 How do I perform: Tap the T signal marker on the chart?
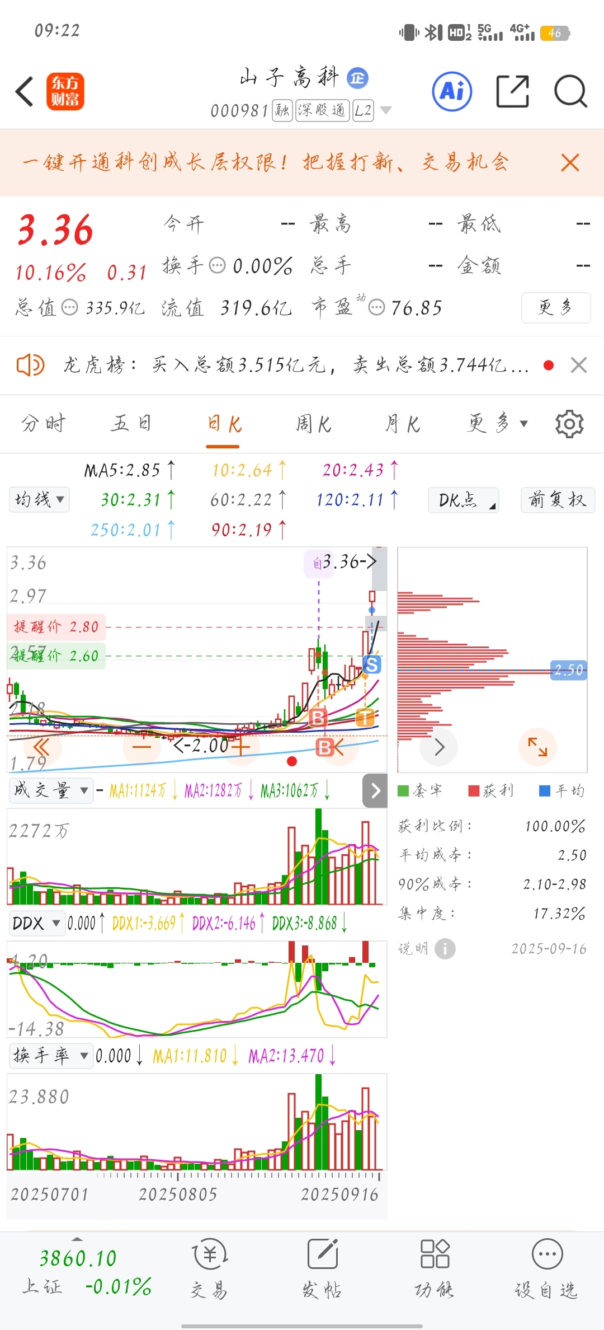click(365, 717)
